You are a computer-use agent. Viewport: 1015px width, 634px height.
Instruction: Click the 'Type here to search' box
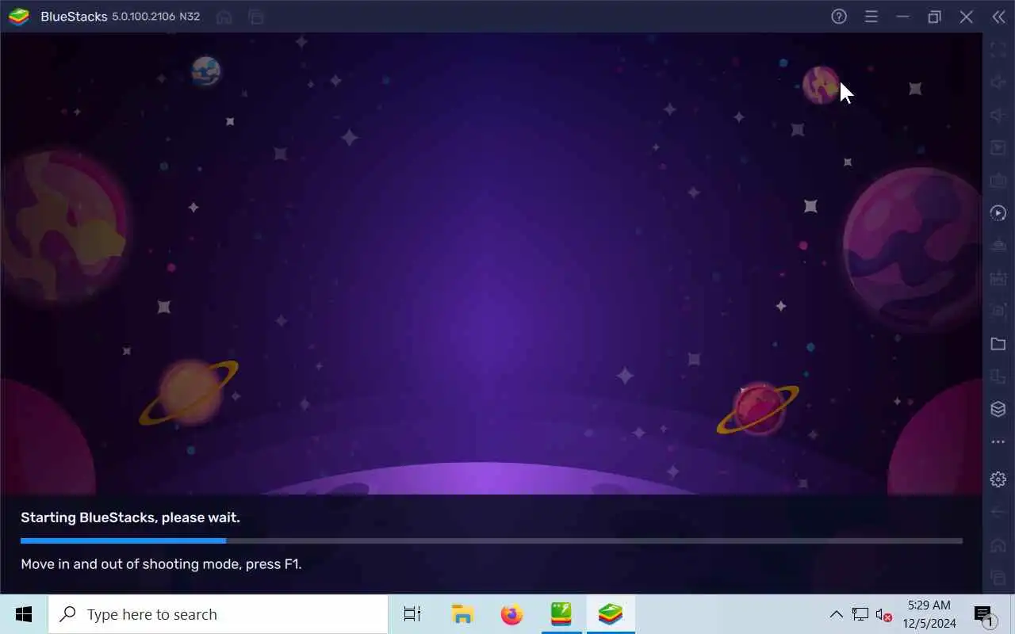pyautogui.click(x=218, y=614)
